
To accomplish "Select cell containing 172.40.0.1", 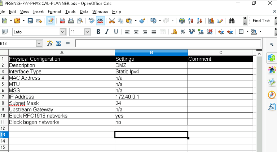I will click(x=151, y=97).
